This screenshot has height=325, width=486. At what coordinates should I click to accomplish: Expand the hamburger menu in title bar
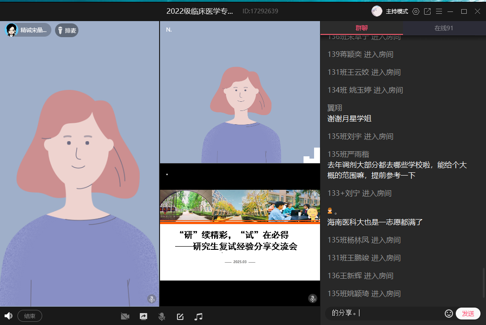[x=439, y=11]
